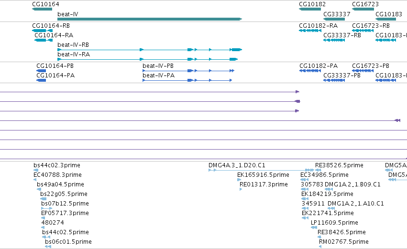Click the text label CG10164
The height and width of the screenshot is (249, 407).
click(46, 4)
